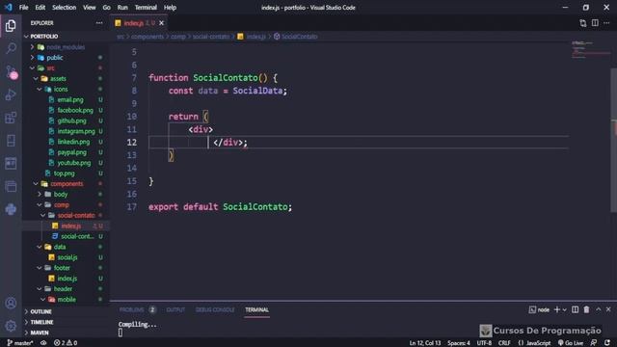Open editor more actions ellipsis
This screenshot has height=347, width=617.
click(x=606, y=23)
